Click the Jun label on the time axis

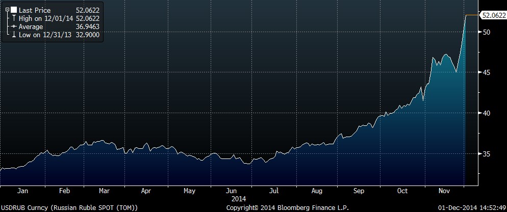(231, 191)
